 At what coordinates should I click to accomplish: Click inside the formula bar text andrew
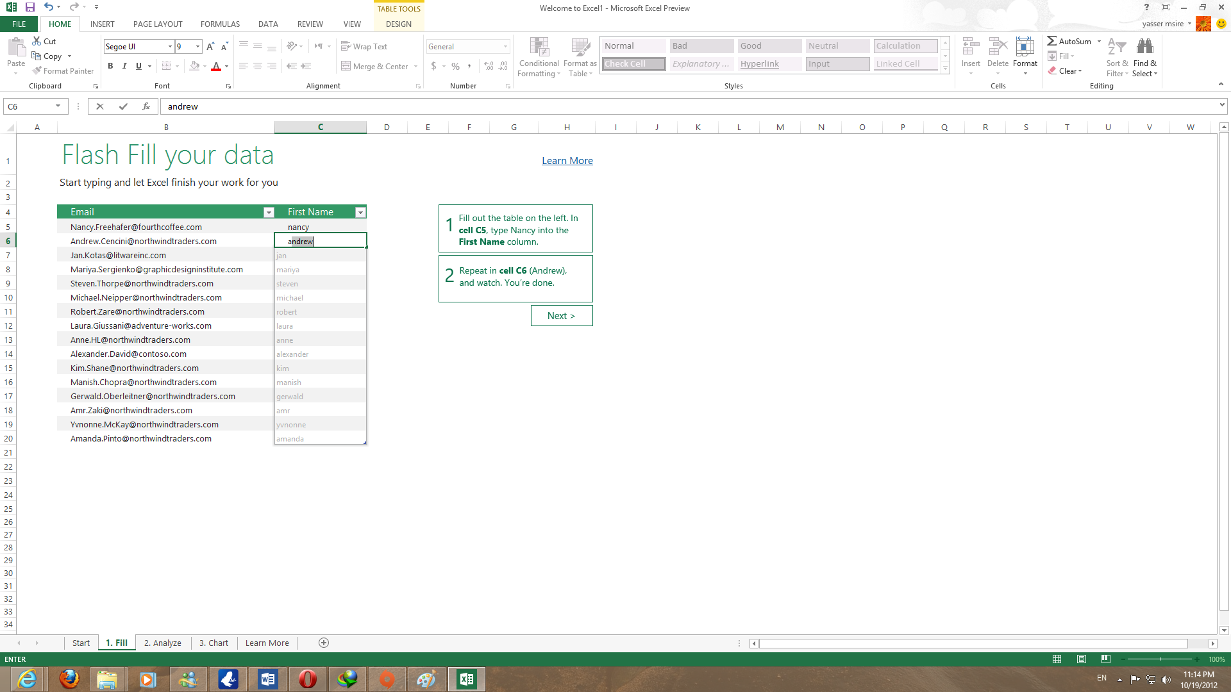point(183,106)
